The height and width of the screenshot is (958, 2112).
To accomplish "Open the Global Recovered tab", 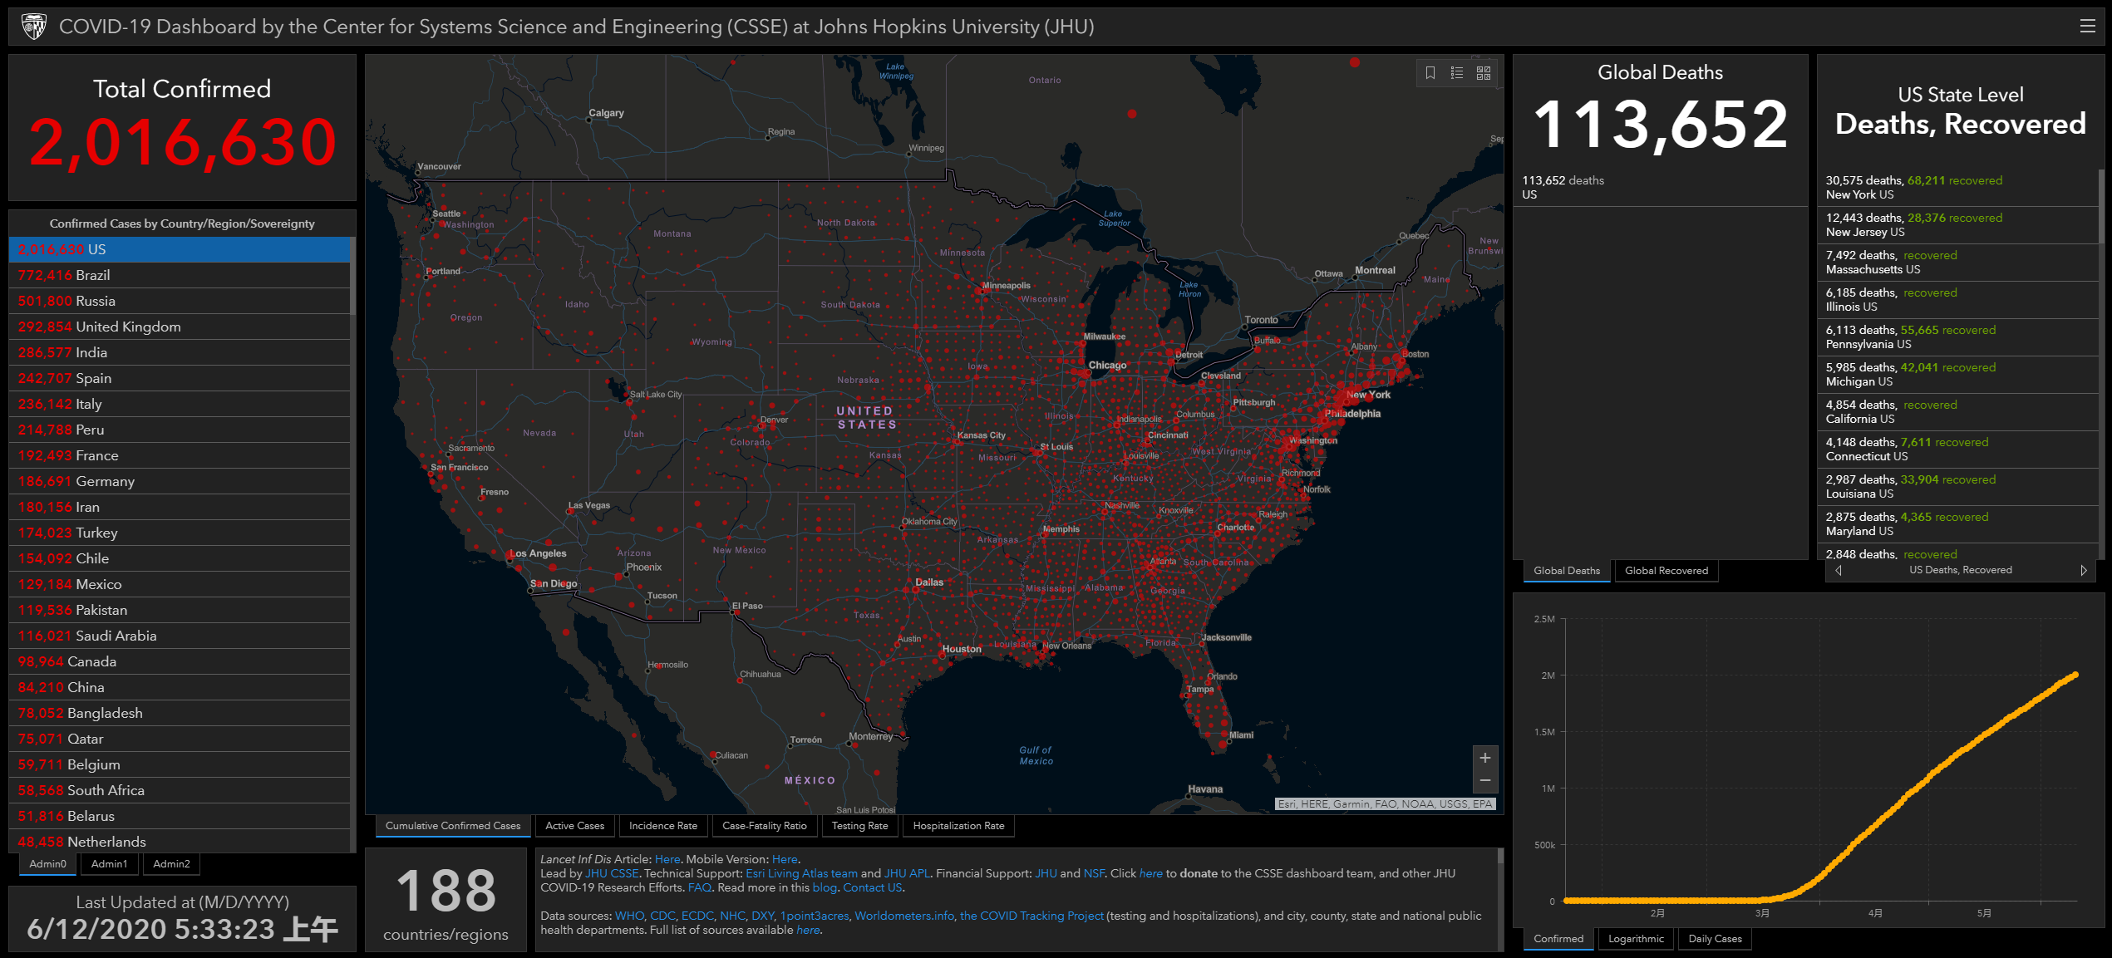I will 1666,571.
